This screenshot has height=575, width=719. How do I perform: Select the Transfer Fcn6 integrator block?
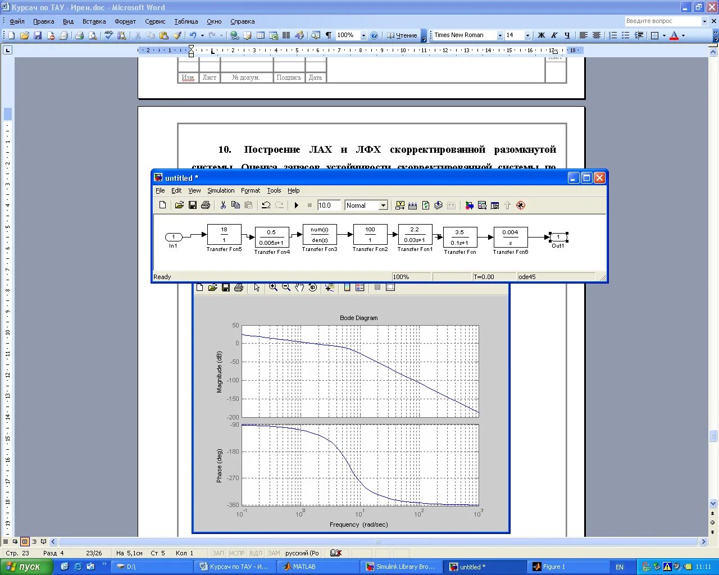[x=511, y=237]
